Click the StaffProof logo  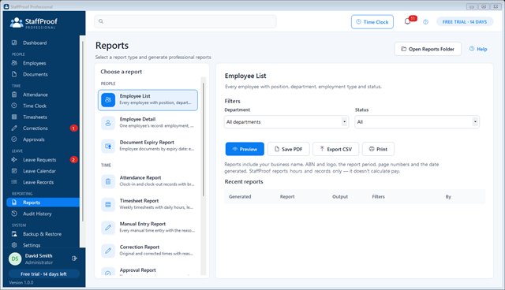pos(33,23)
